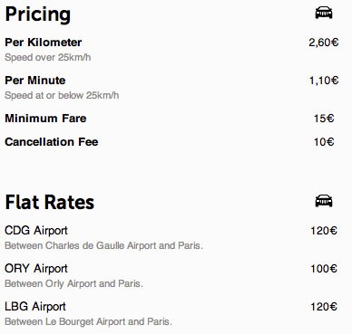Click the 'Between Charles de Gaulle Airport and Paris' text

click(103, 245)
